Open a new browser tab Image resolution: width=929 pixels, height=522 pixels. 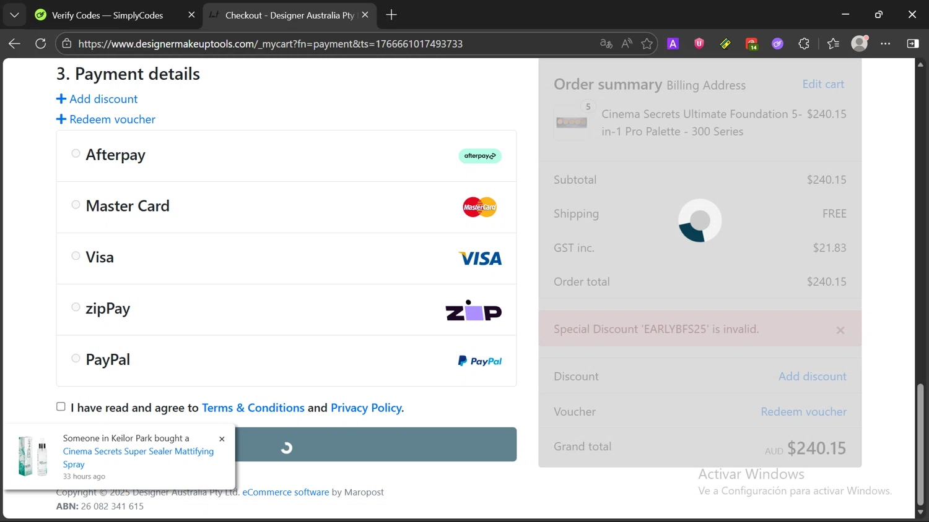click(391, 15)
